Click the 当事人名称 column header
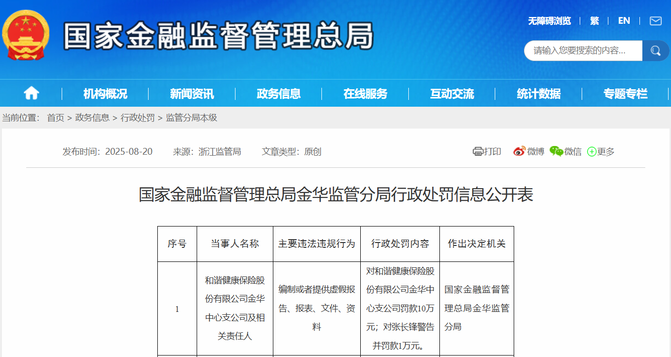 [235, 244]
